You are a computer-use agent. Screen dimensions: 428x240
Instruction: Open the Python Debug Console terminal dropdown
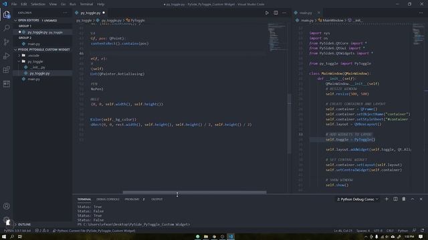(358, 199)
